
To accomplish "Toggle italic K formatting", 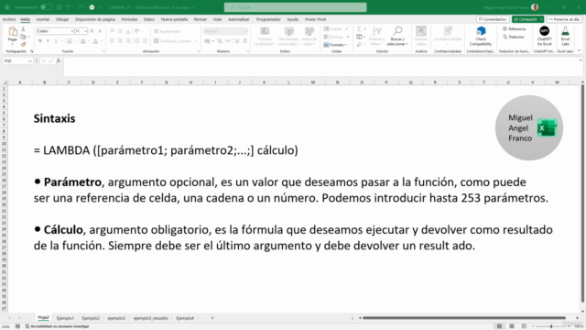I will (48, 41).
